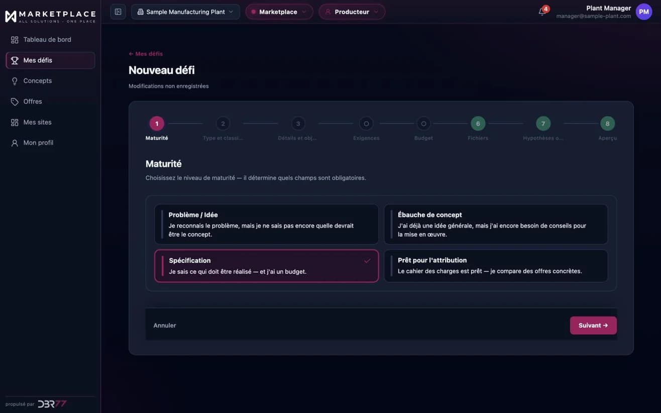
Task: Go to step 8 Aperçu
Action: [607, 124]
